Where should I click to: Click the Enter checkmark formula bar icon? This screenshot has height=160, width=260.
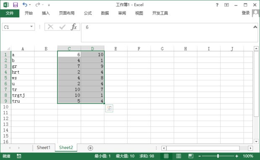[x=62, y=27]
